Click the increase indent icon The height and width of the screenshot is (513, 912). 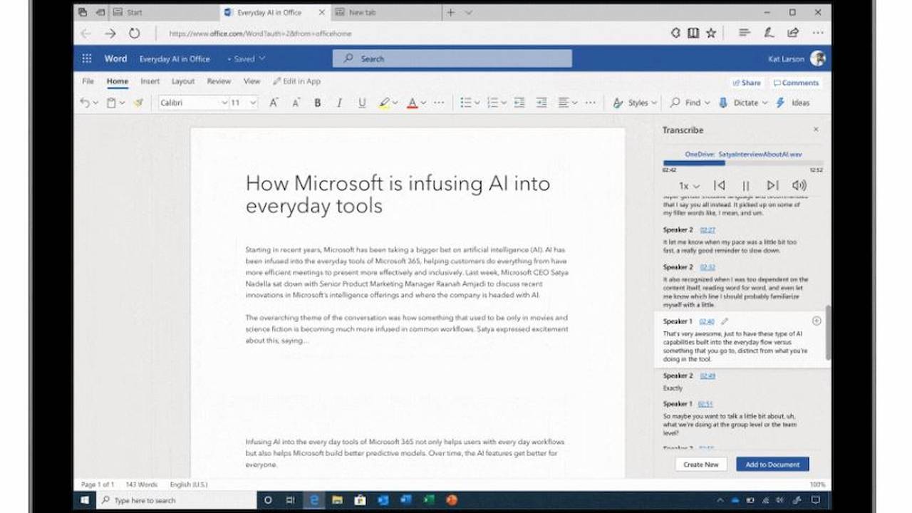pyautogui.click(x=541, y=103)
